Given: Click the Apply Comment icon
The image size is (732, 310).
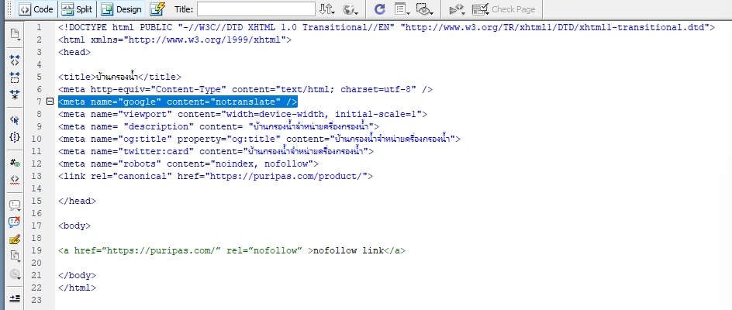Looking at the screenshot, I should (x=15, y=205).
